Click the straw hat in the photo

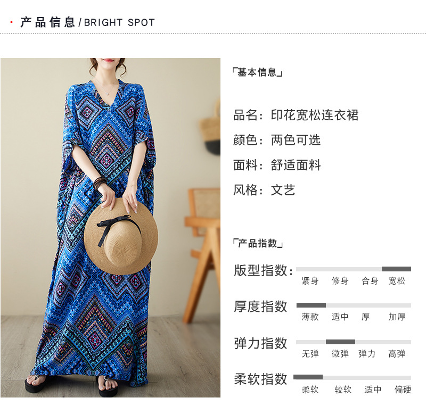(121, 236)
